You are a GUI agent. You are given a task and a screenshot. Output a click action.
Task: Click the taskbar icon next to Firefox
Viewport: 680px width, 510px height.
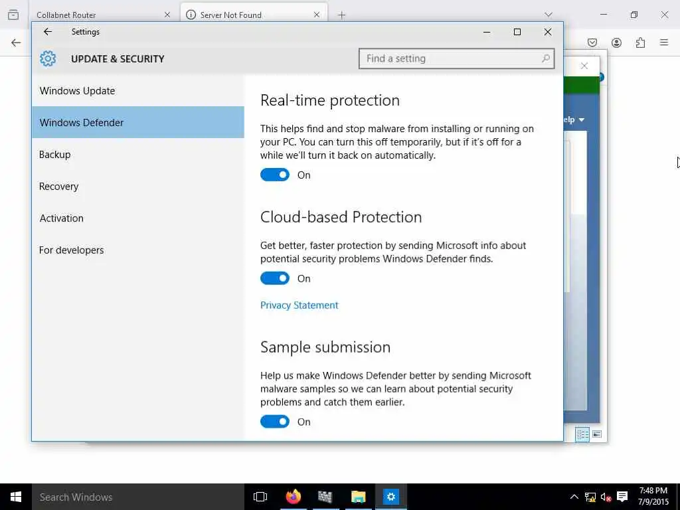point(325,497)
